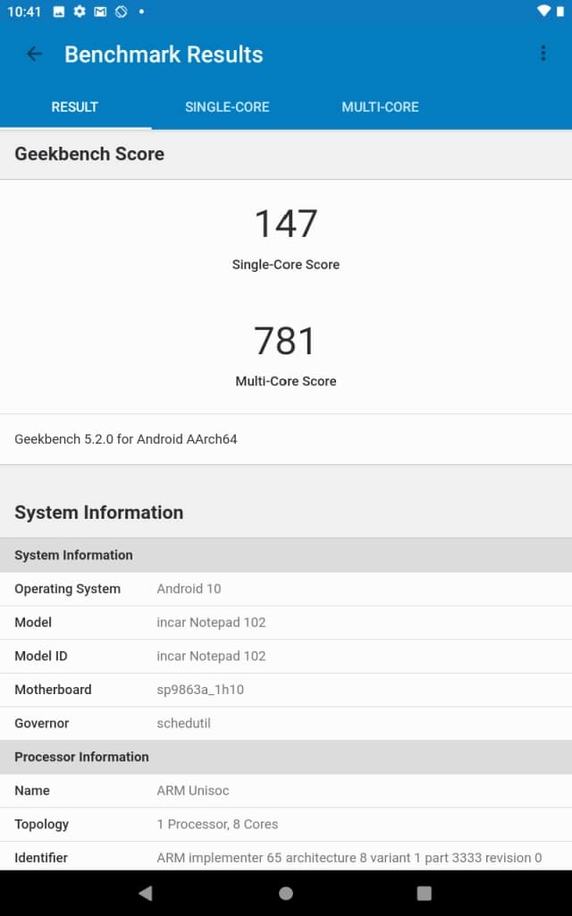Tap incar Notepad 102 in Model row

click(211, 623)
